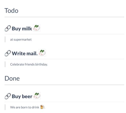Select the Done section heading
This screenshot has width=126, height=113.
click(12, 78)
